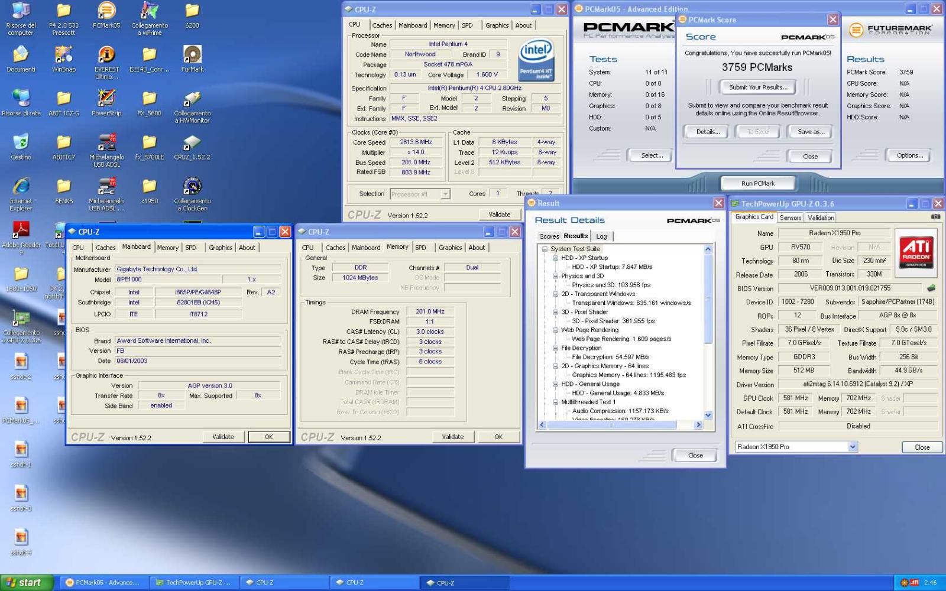The height and width of the screenshot is (591, 946).
Task: Open the Documenti folder icon
Action: click(x=21, y=59)
